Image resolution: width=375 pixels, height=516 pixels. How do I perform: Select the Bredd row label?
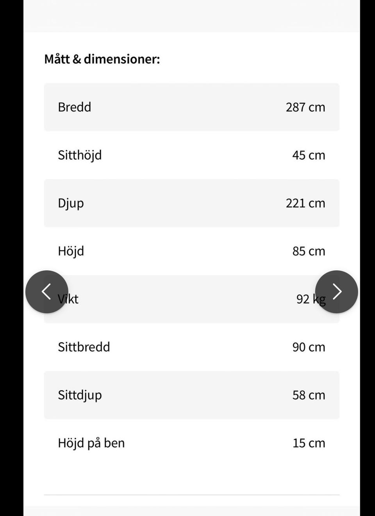tap(74, 107)
